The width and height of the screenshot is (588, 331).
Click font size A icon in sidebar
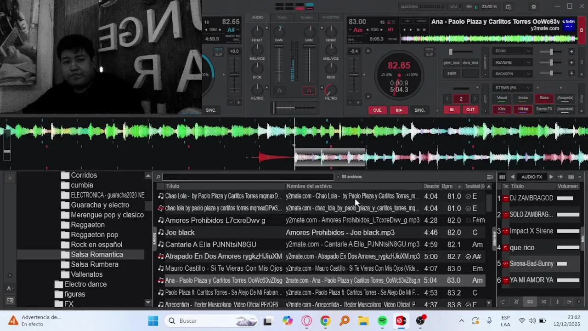(x=9, y=288)
